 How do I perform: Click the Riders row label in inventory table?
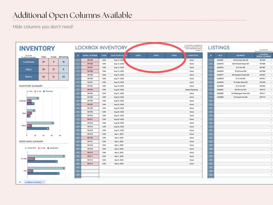(x=29, y=77)
